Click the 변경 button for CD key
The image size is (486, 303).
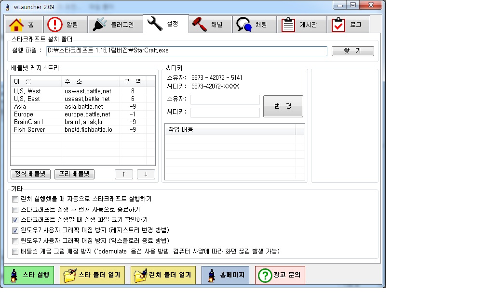[x=283, y=106]
